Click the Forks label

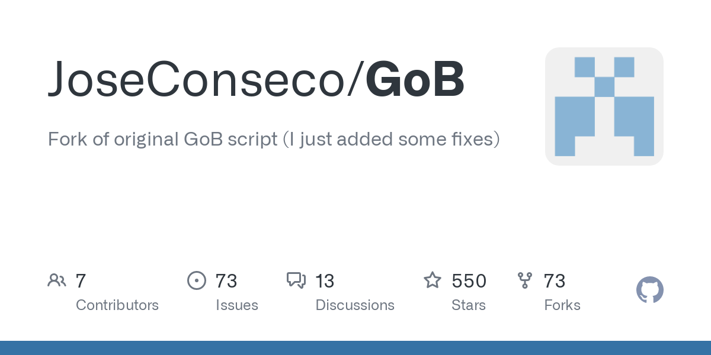[562, 305]
